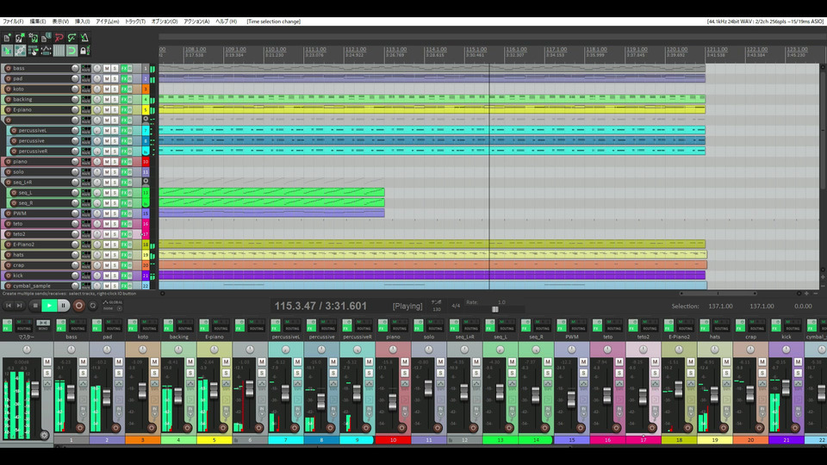Viewport: 827px width, 465px height.
Task: Pause playback using the transport pause button
Action: tap(64, 305)
